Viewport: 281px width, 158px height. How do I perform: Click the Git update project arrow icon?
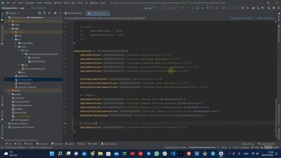[x=228, y=8]
